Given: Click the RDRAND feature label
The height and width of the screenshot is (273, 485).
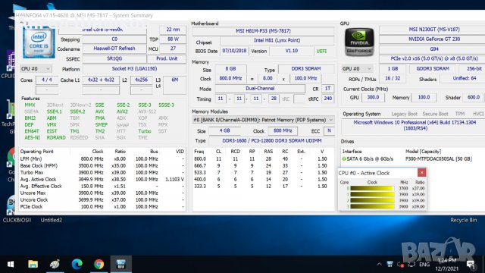Looking at the screenshot, I should click(x=56, y=138).
